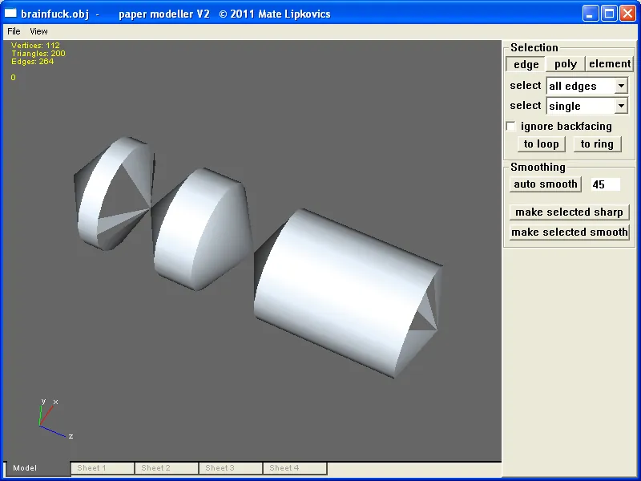Maximize the paper modeller window
641x481 pixels.
[x=609, y=14]
